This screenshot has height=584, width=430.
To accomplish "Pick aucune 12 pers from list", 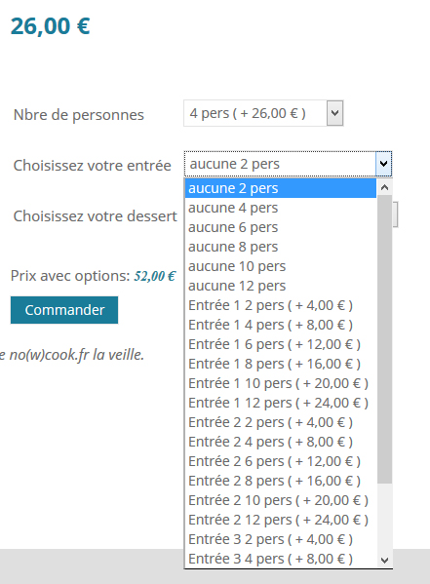I will click(x=281, y=286).
